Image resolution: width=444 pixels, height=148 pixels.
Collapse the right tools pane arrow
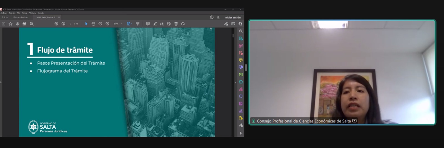pos(236,82)
